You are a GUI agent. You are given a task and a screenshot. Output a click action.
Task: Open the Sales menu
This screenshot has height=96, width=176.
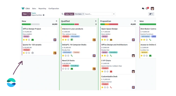click(34, 8)
